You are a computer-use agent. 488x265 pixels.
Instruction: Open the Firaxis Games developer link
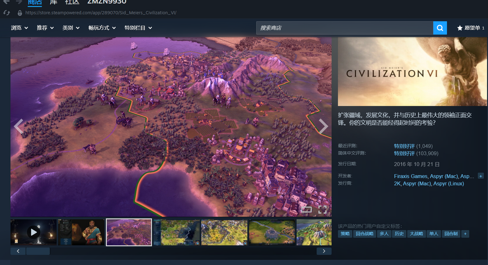[x=410, y=176]
